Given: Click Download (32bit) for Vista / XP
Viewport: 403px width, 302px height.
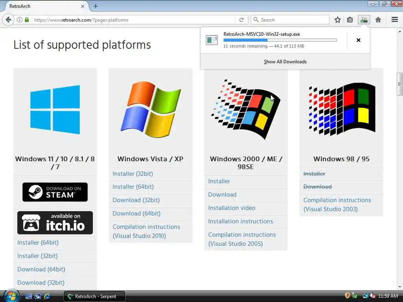Looking at the screenshot, I should 136,200.
